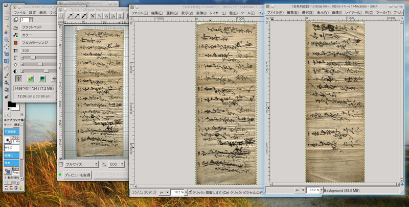Expand the 動的特性 section in tool options
Viewport: 409px width, 207px height.
[6, 177]
